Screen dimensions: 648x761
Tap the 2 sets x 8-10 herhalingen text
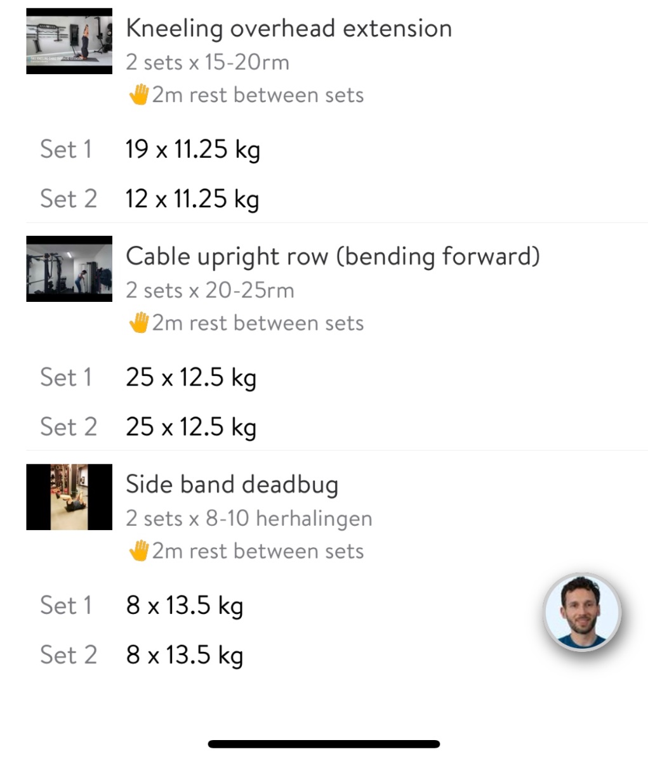[x=249, y=519]
